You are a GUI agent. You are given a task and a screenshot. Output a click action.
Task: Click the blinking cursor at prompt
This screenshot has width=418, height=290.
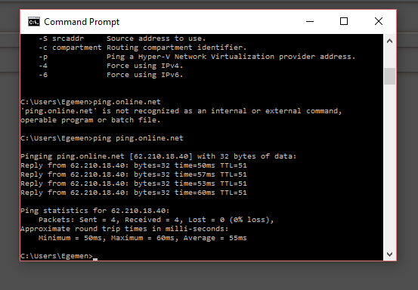coord(95,259)
